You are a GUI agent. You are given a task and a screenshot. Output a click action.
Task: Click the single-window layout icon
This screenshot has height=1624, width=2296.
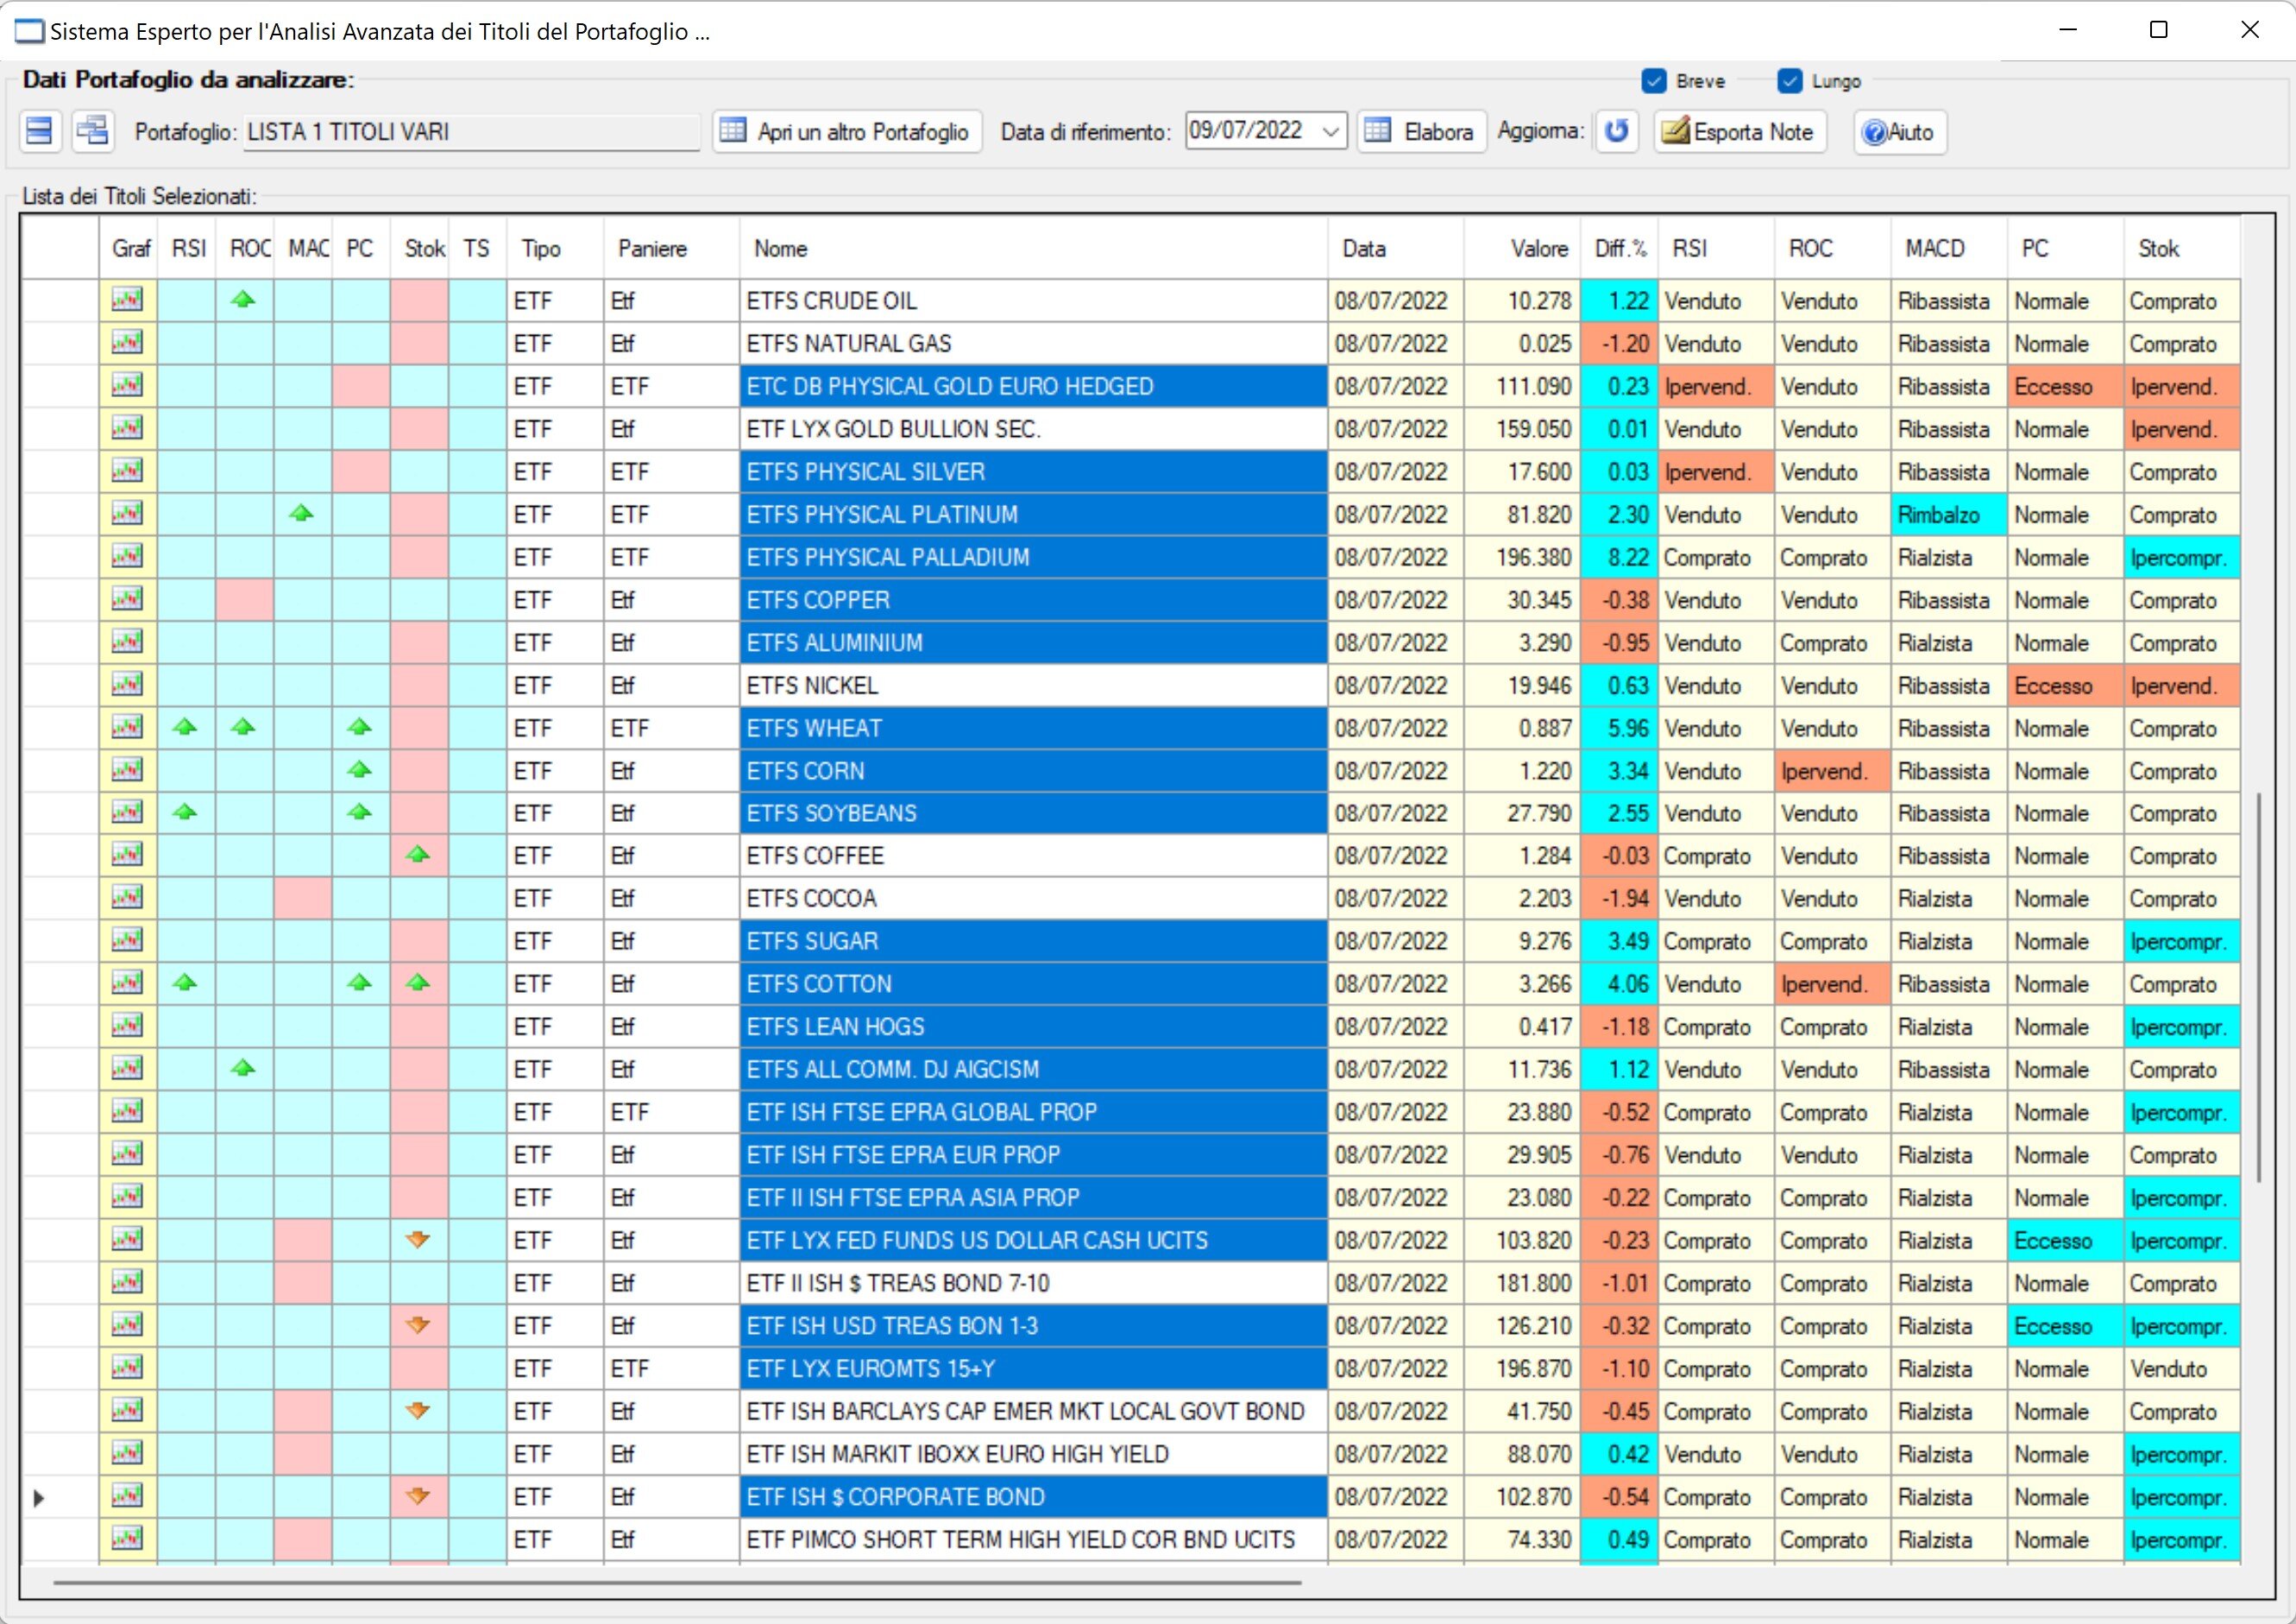pos(39,131)
